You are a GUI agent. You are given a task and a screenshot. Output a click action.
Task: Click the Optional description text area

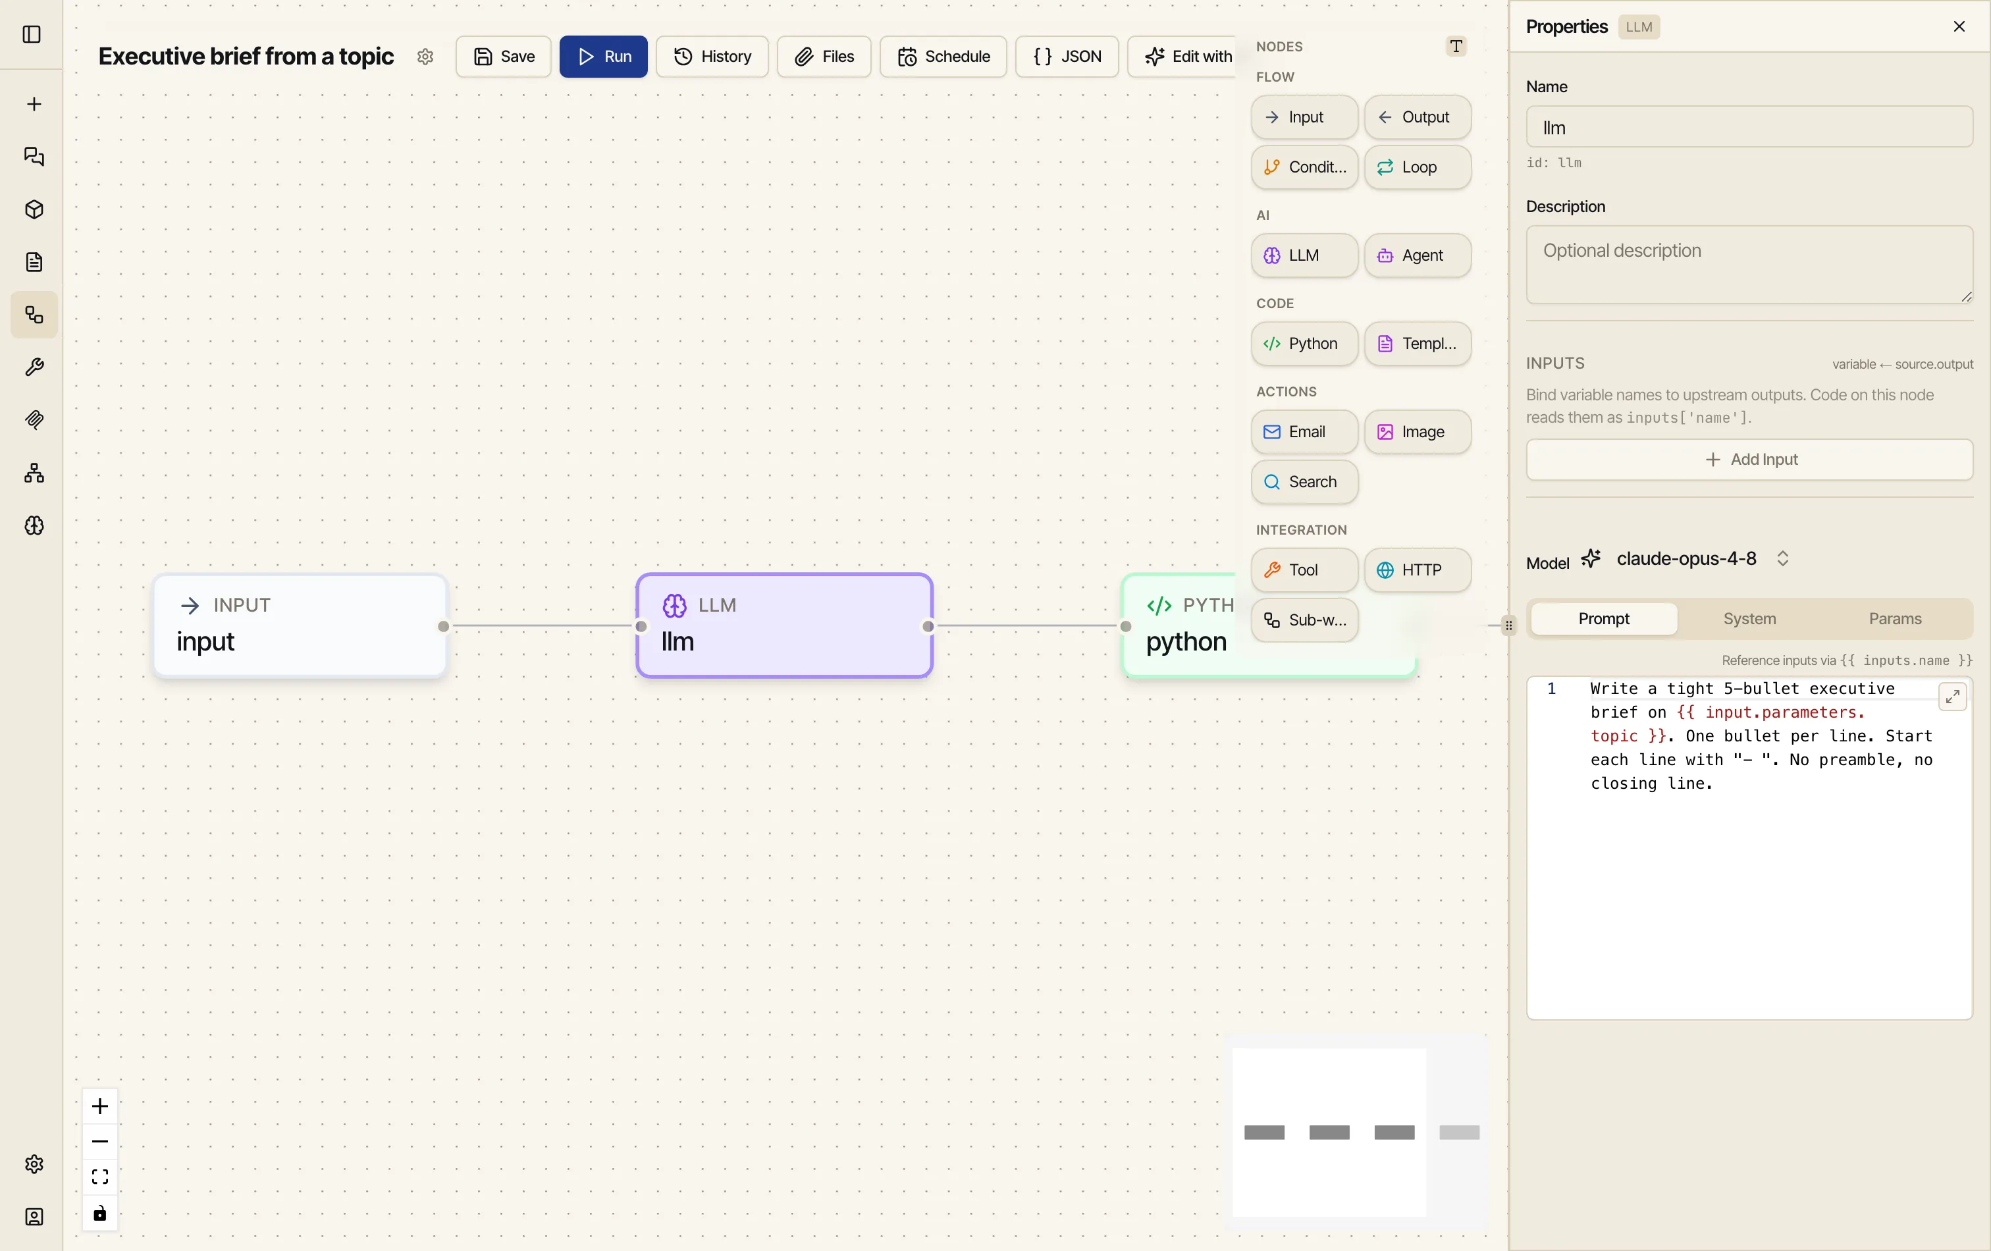coord(1749,265)
